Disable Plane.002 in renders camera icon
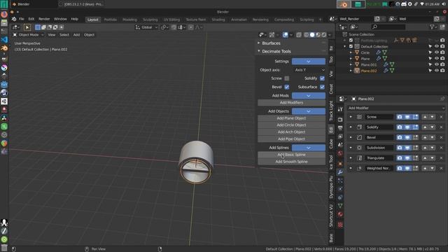448x252 pixels. (442, 71)
